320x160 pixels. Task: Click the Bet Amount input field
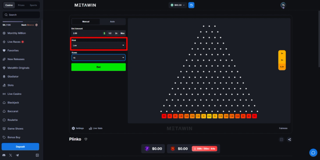click(x=87, y=33)
